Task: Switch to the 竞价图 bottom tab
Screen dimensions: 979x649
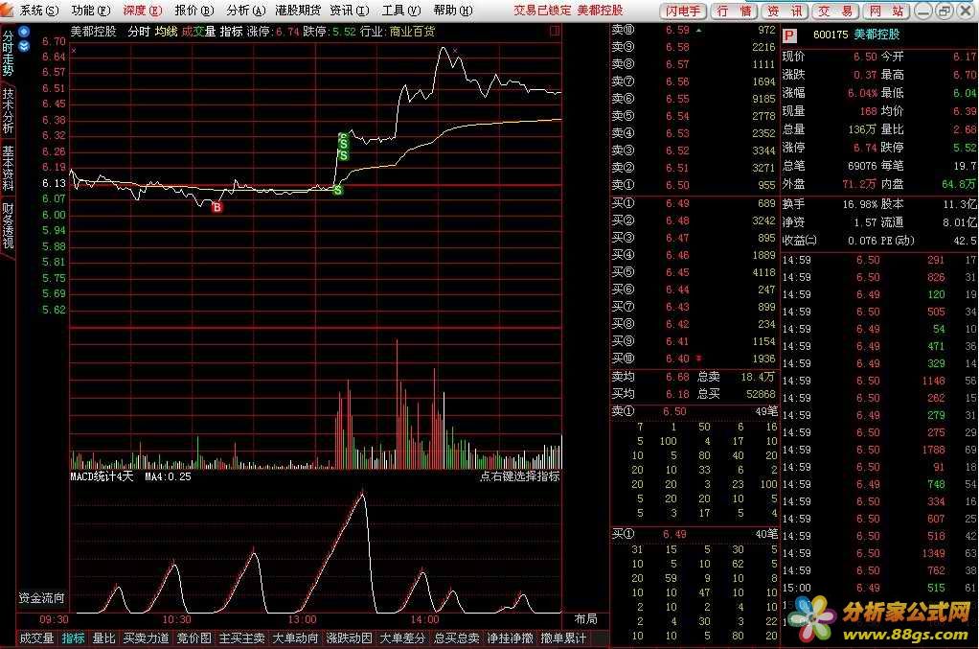Action: pos(194,638)
